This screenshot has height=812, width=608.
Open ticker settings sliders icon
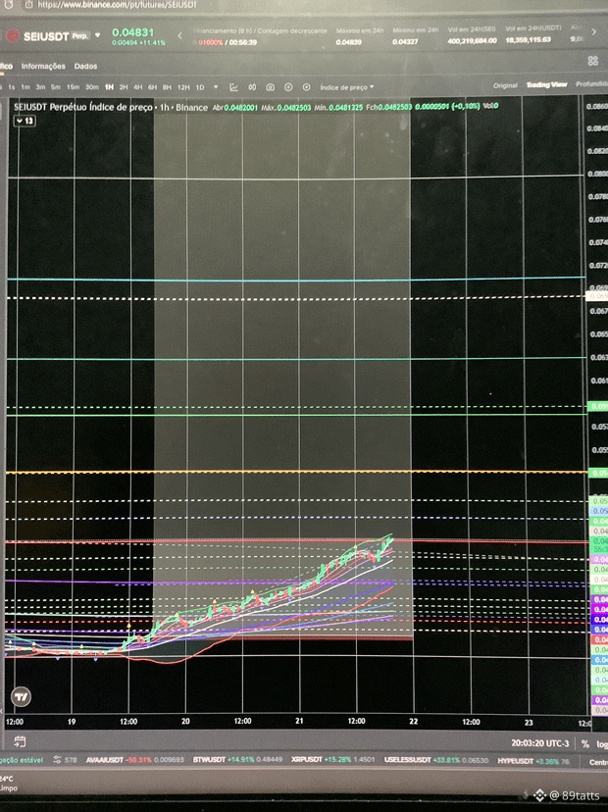[x=57, y=760]
